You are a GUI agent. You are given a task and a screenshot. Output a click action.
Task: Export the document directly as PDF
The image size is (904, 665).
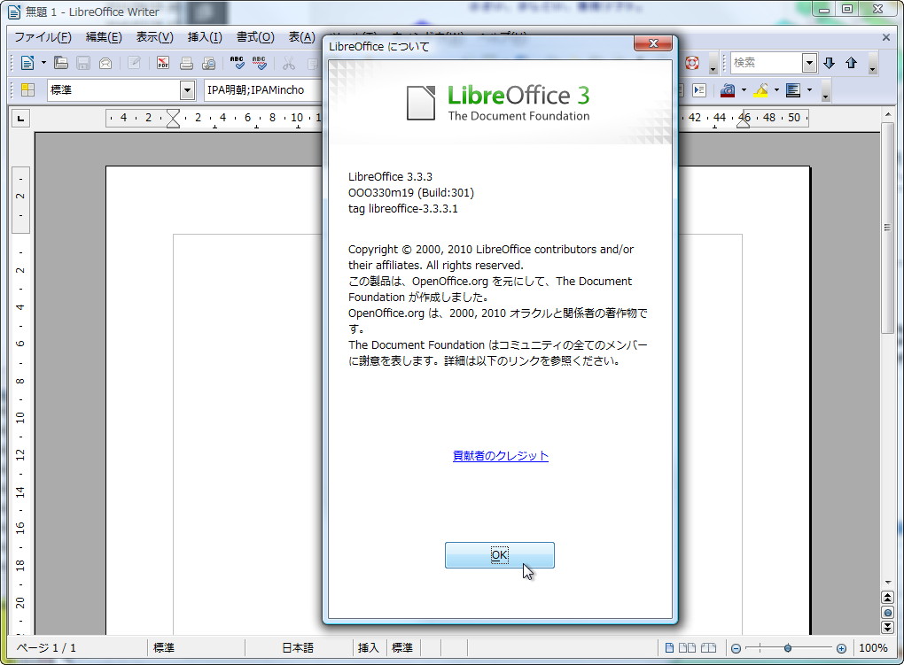point(162,63)
